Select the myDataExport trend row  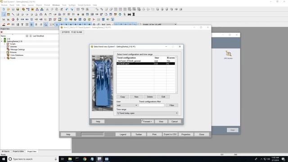[146, 63]
